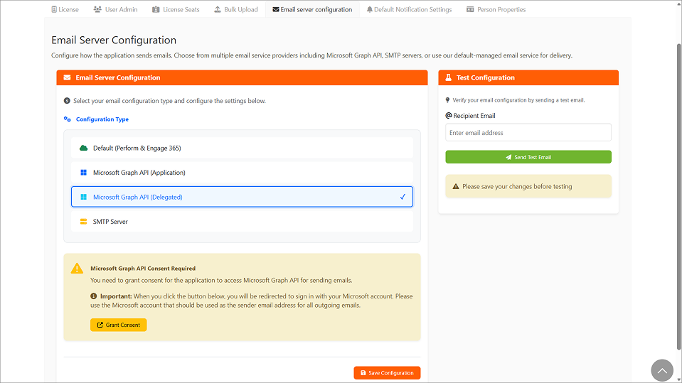Viewport: 682px width, 383px height.
Task: Click the envelope icon in Email Server Configuration header
Action: point(67,77)
